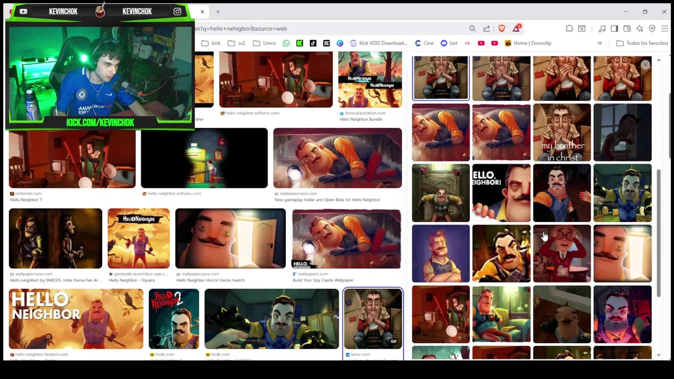Select 'ELLO, EIGHBOR!' thumbnail in side panel
Screen dimensions: 674x379
point(501,193)
